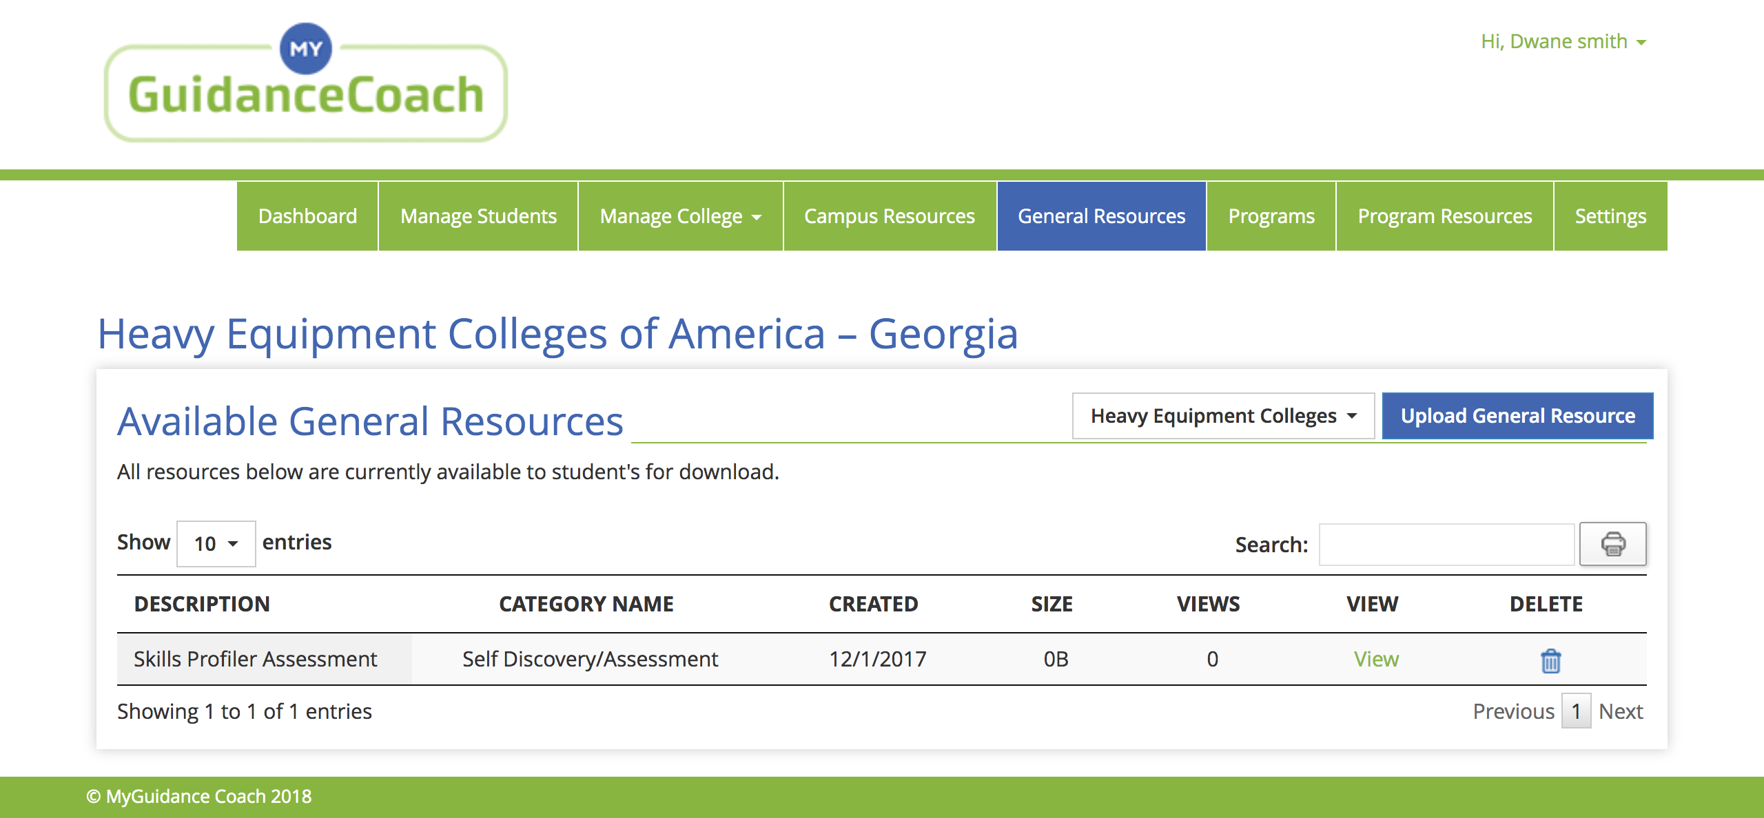Focus the Search input field

1446,545
